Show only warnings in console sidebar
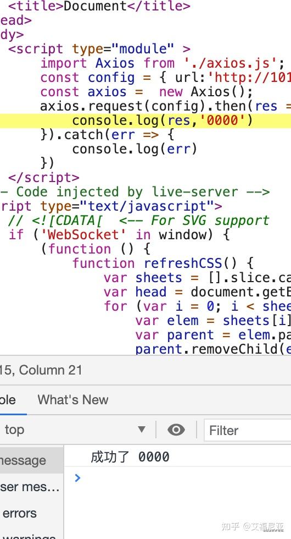291x539 pixels. [x=29, y=536]
